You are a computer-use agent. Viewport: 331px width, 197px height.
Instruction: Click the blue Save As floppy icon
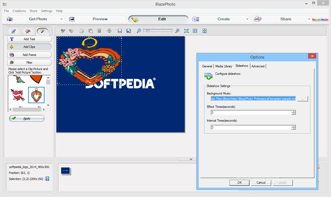pos(129,31)
